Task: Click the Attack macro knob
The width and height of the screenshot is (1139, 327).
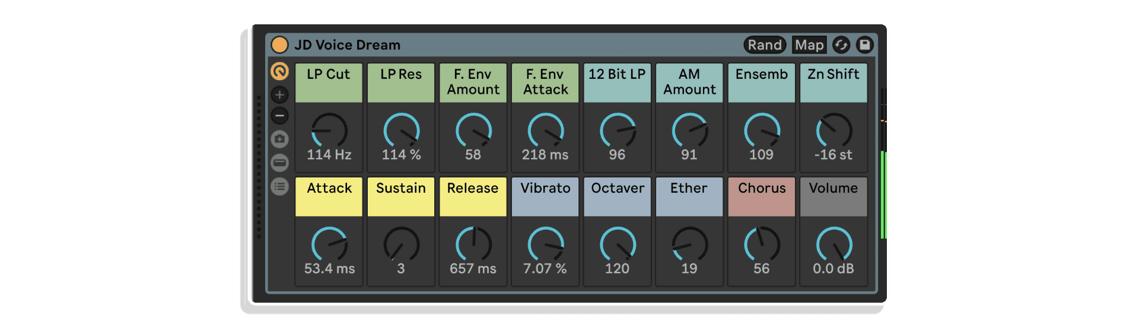Action: (x=329, y=245)
